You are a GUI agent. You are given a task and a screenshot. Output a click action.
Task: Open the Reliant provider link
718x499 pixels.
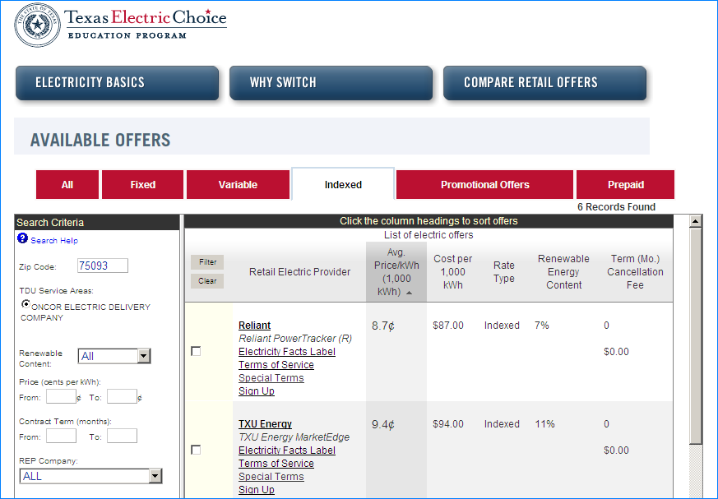pos(255,326)
